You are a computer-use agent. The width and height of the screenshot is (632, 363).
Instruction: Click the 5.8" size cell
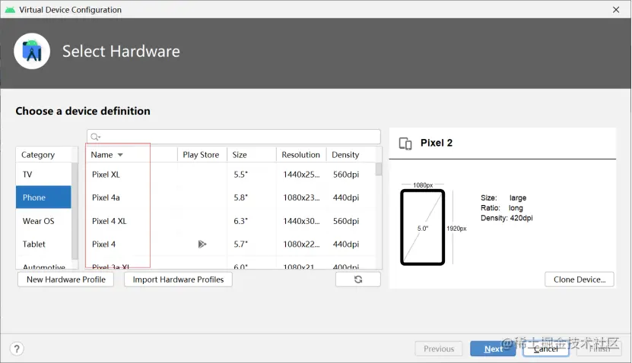tap(240, 197)
